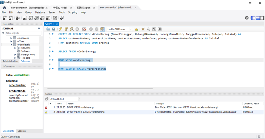Screen dimensions: 265x139
Task: Toggle continue-on-error for script execution
Action: tap(84, 29)
